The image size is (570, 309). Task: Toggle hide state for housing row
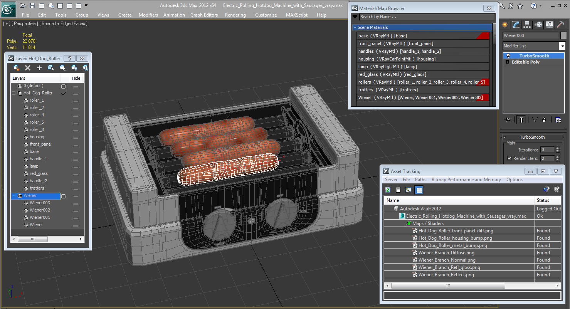click(76, 138)
